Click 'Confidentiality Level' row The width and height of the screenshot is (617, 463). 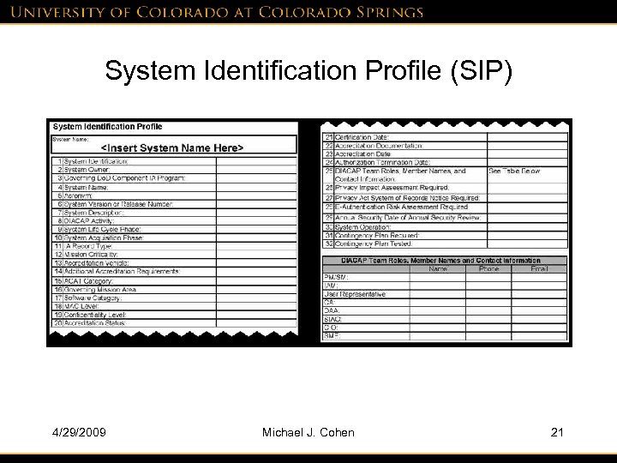click(174, 315)
